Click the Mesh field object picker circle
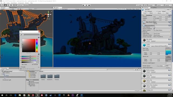 171,23
